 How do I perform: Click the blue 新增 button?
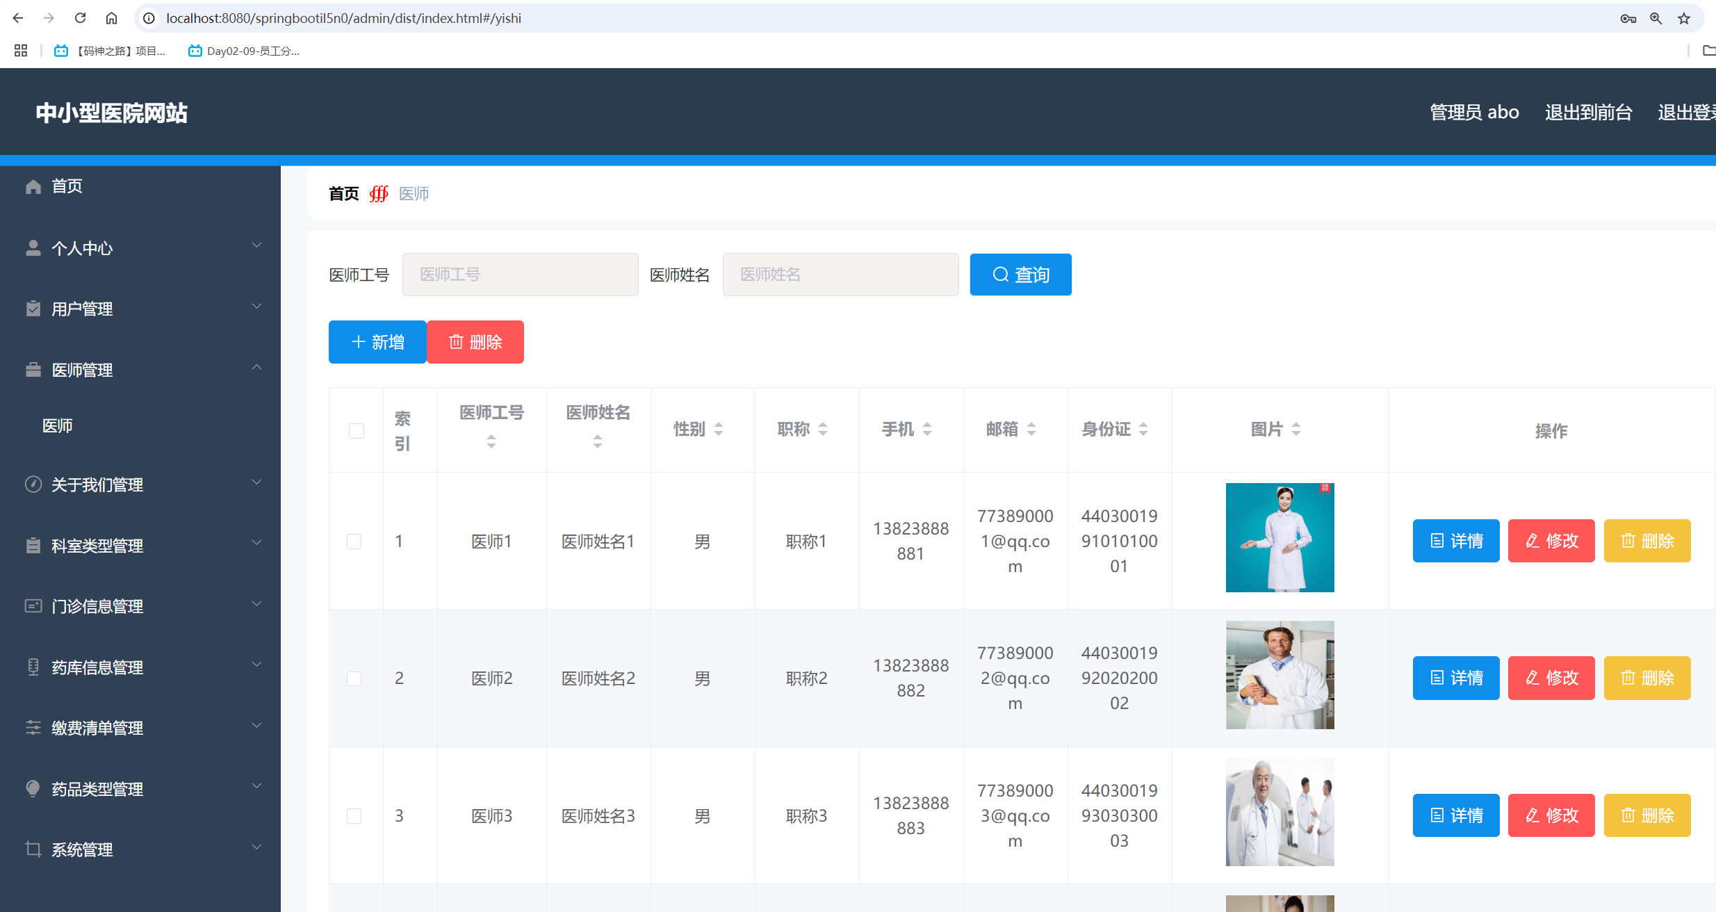377,342
